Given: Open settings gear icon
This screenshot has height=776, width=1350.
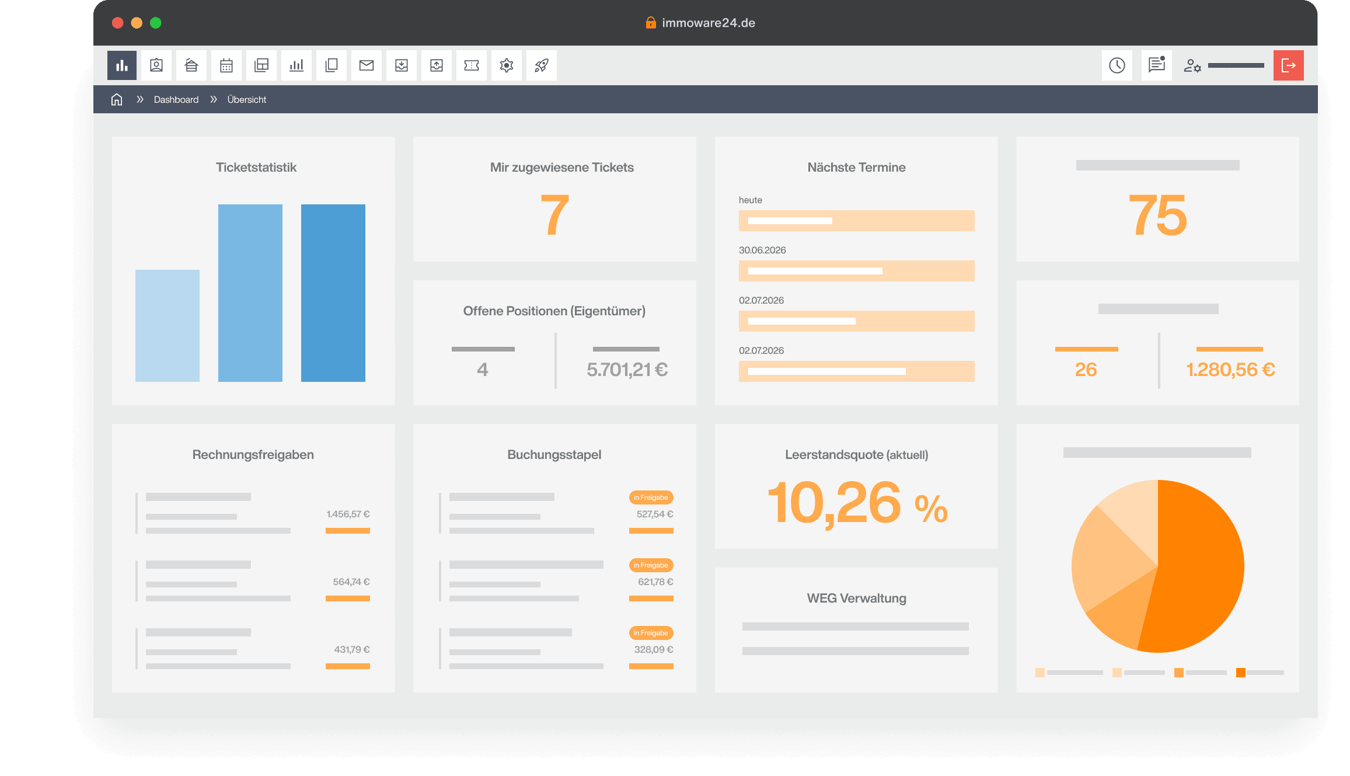Looking at the screenshot, I should pyautogui.click(x=507, y=65).
